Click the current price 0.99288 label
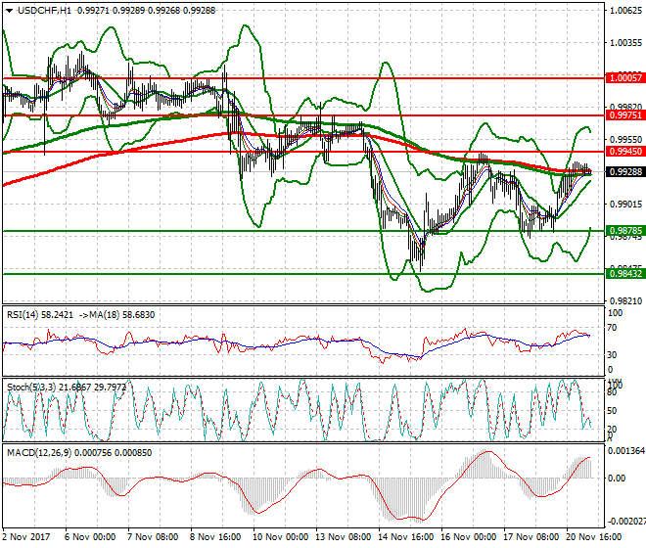Viewport: 646px width, 548px height. coord(624,172)
